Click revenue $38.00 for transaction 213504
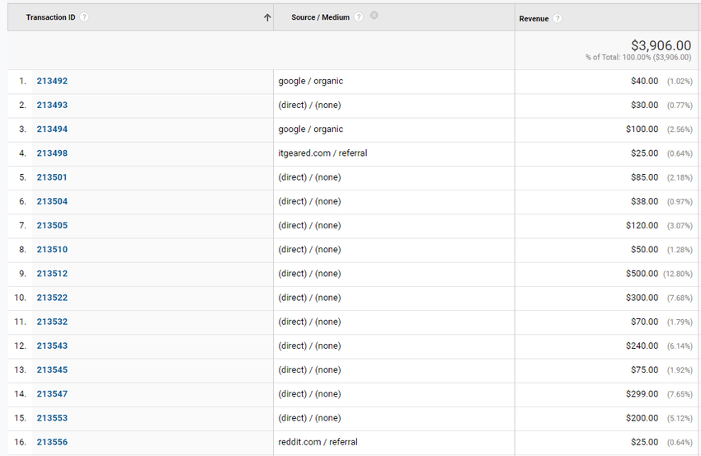The image size is (701, 456). [x=644, y=202]
